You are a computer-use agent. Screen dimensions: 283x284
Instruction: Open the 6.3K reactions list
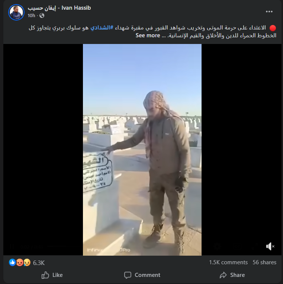coord(39,263)
